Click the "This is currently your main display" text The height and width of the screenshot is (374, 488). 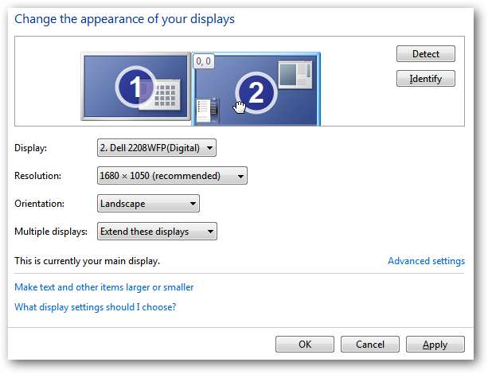(x=88, y=260)
